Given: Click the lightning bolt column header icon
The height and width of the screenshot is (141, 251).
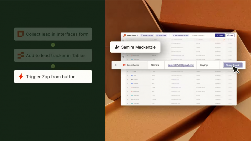Looking at the screenshot, I should pyautogui.click(x=224, y=40).
